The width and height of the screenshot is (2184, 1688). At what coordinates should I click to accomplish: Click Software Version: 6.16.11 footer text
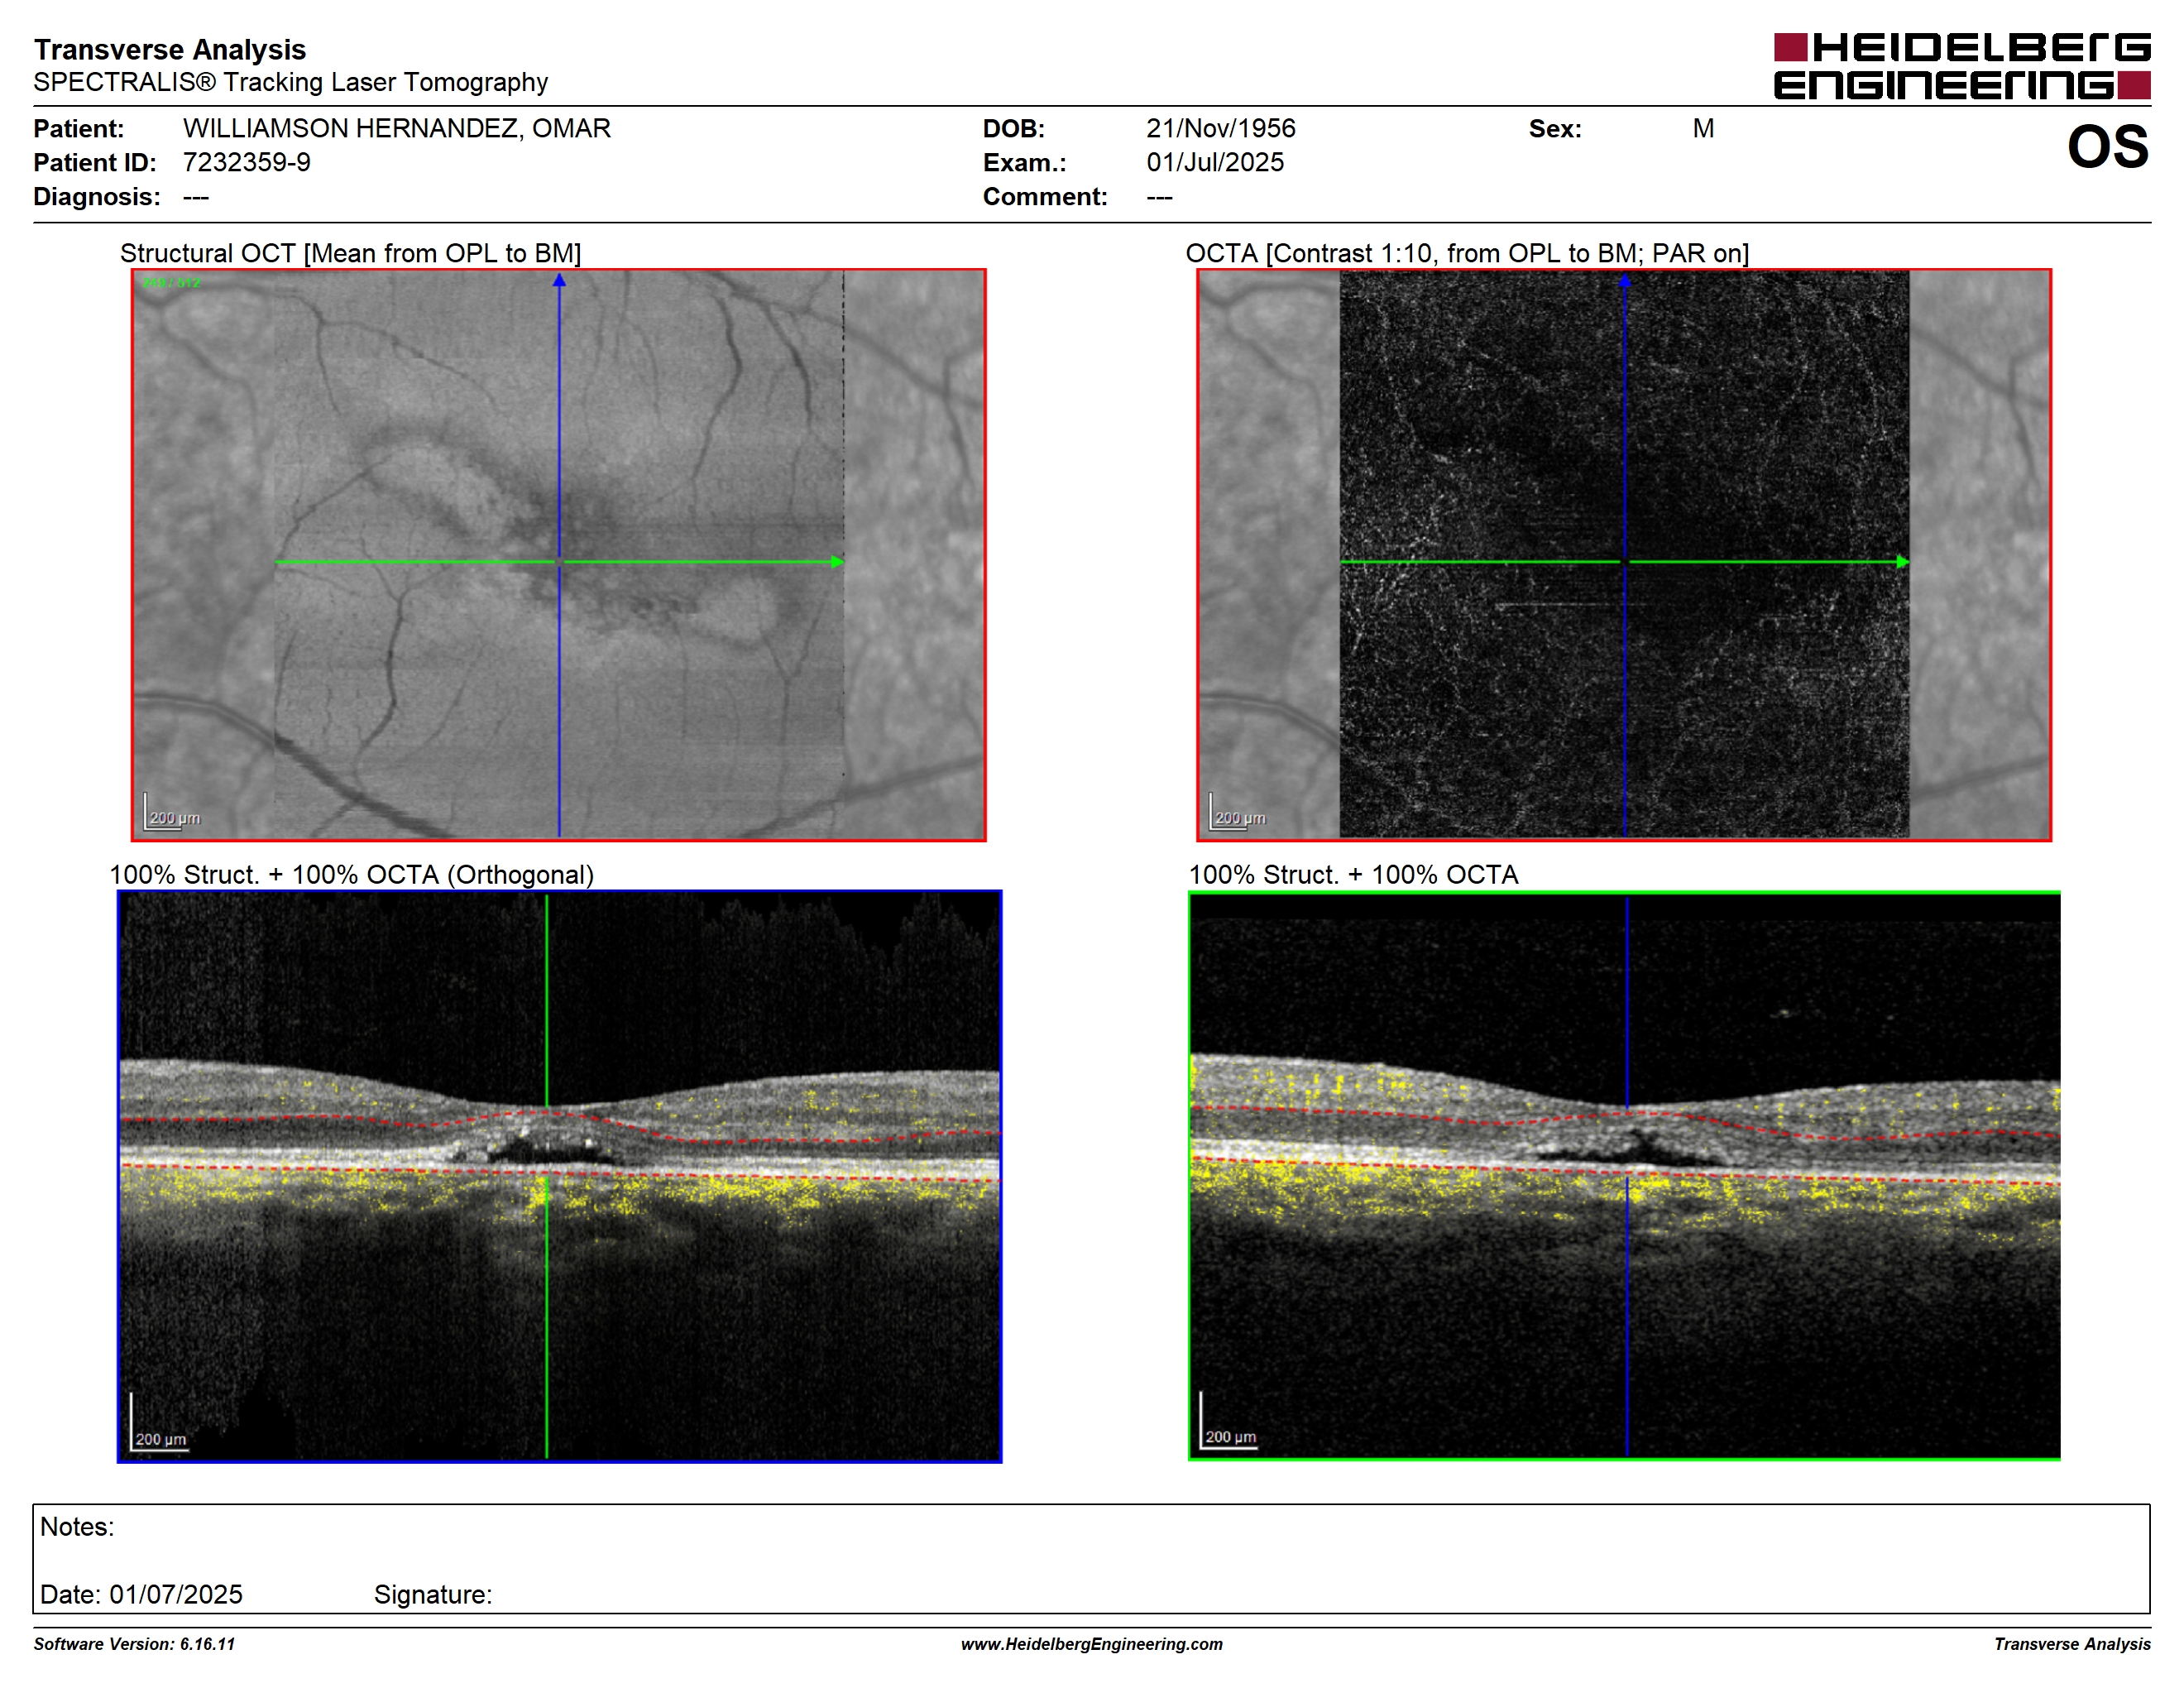[x=134, y=1644]
